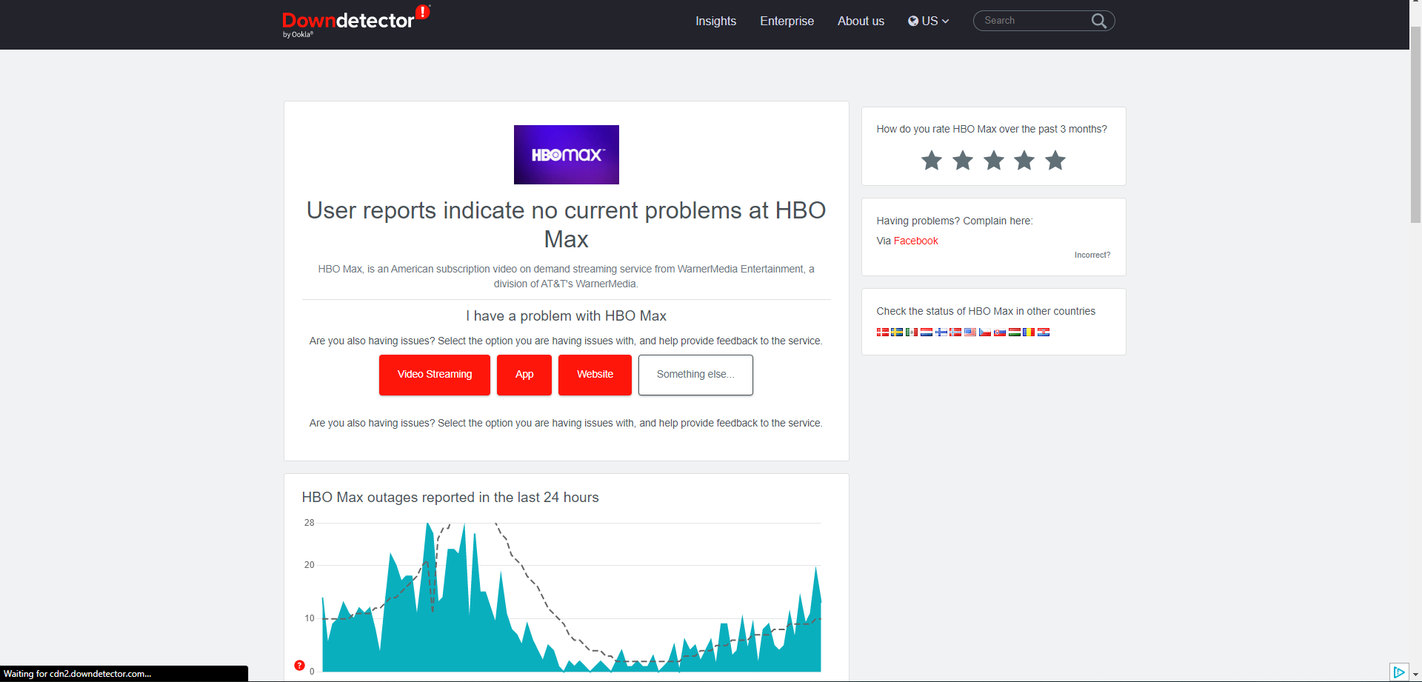Rate HBO Max five stars

pyautogui.click(x=1055, y=160)
